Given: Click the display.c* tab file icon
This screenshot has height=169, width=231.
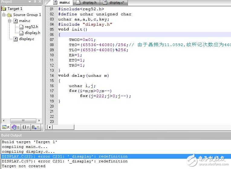Looking at the screenshot, I should [105, 2].
